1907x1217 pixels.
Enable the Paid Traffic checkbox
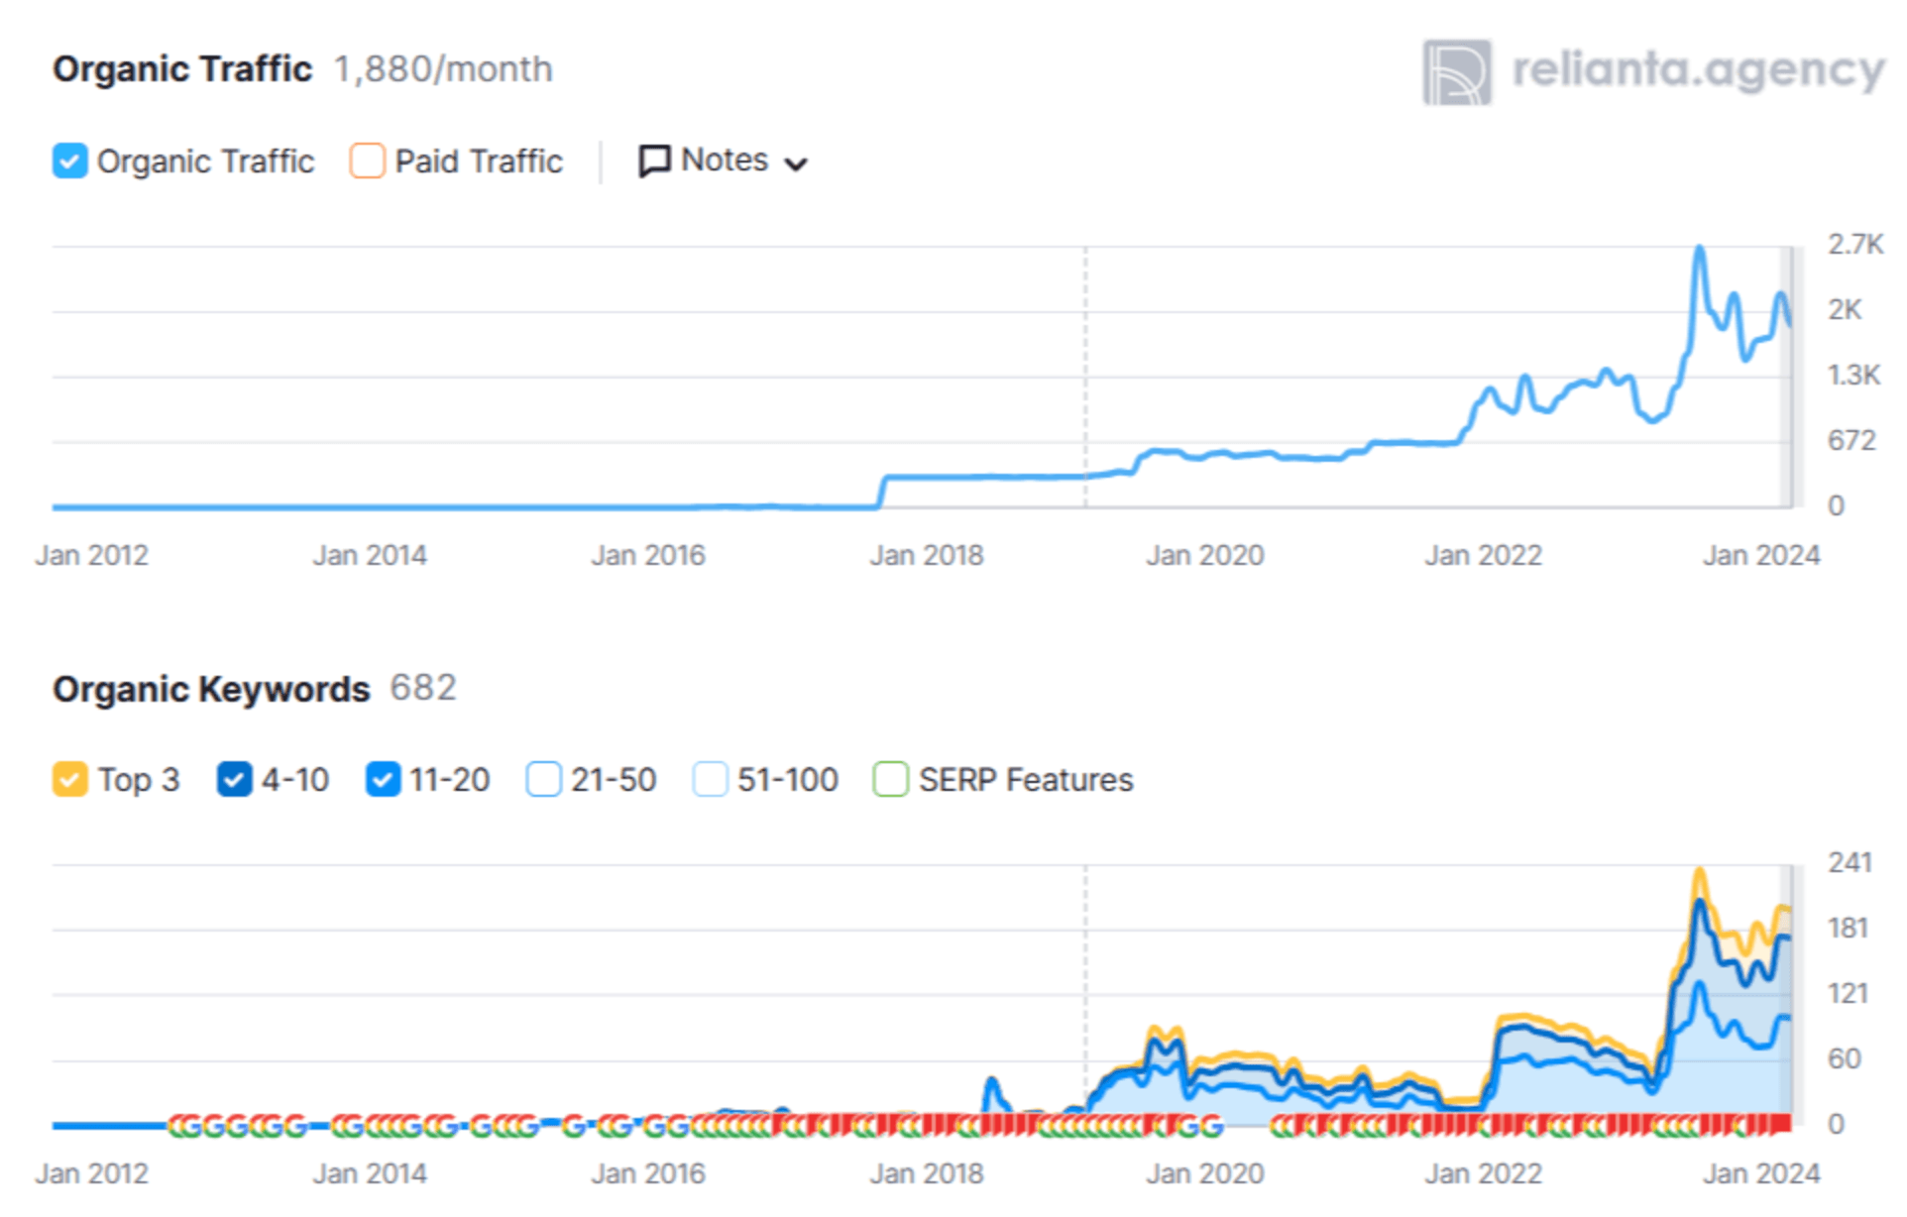[x=367, y=161]
